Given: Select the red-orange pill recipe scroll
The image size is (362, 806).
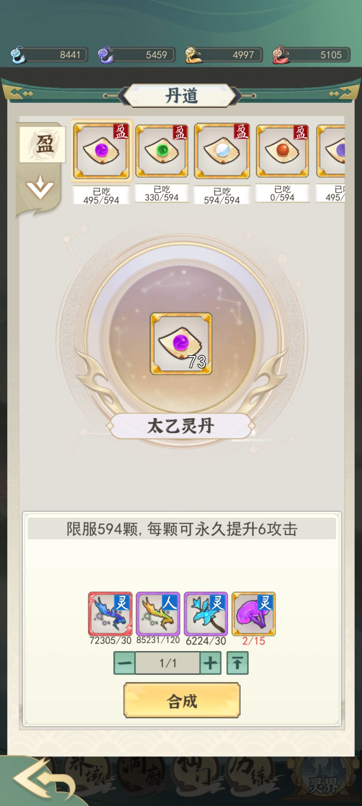Looking at the screenshot, I should point(282,150).
